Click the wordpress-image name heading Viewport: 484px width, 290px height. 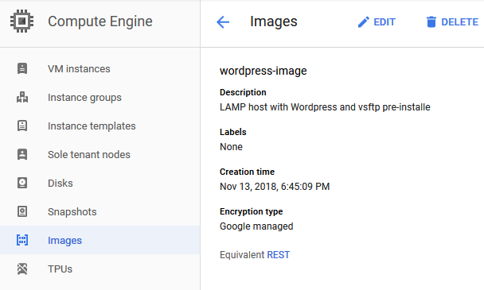[263, 71]
